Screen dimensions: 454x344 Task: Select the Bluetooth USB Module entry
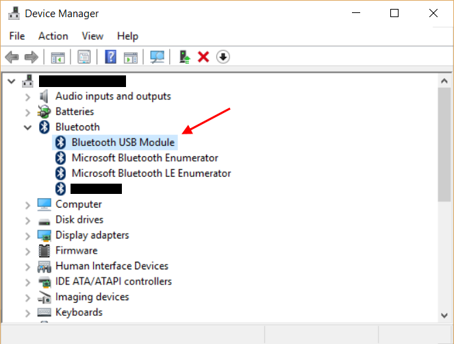coord(123,143)
